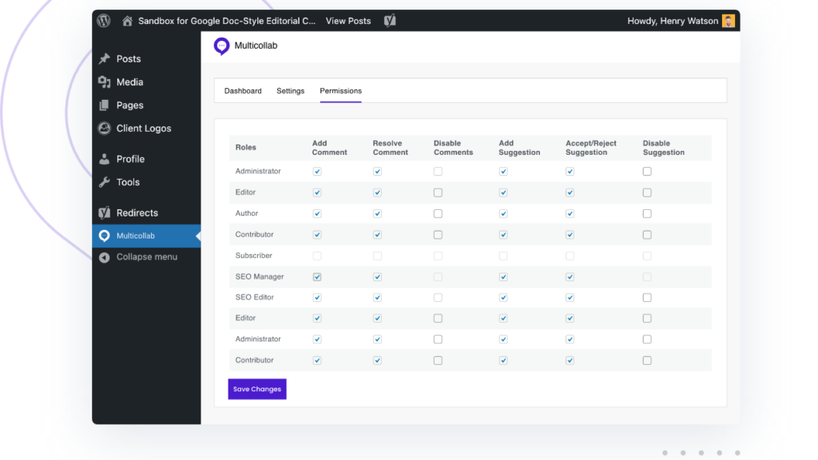The image size is (818, 460).
Task: Go to Pages in sidebar
Action: pyautogui.click(x=130, y=105)
